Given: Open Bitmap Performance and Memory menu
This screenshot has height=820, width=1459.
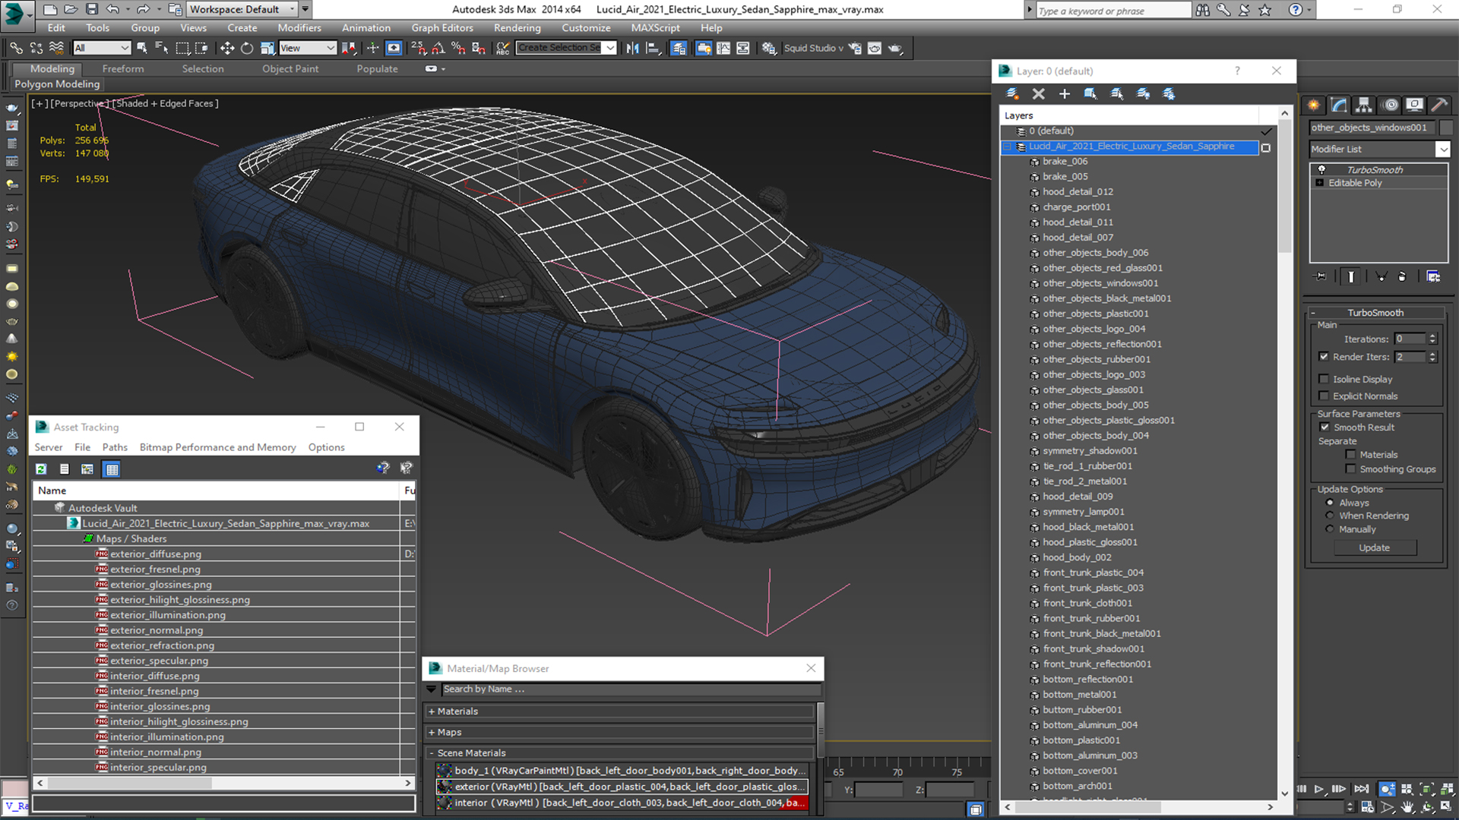Looking at the screenshot, I should [x=217, y=447].
